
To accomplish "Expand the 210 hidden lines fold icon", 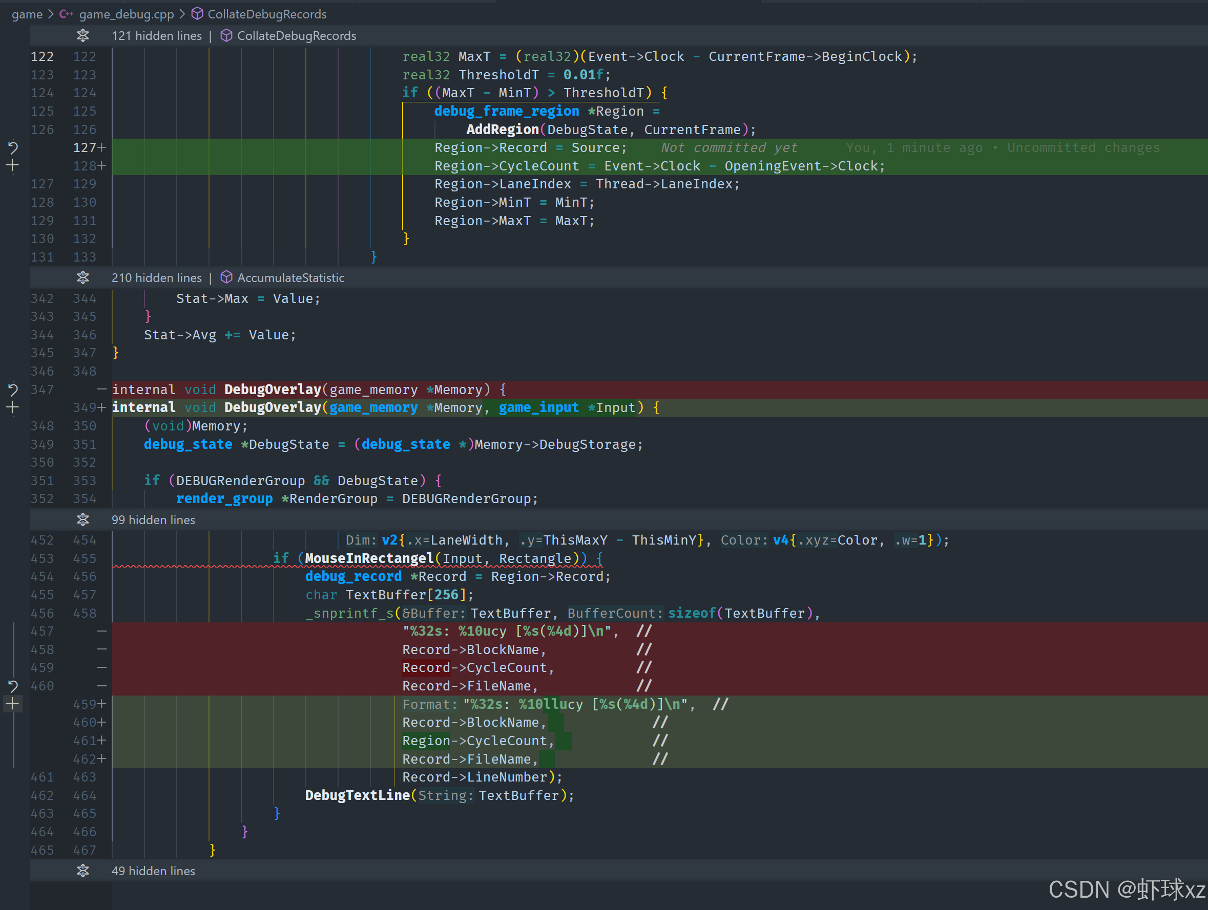I will tap(82, 278).
